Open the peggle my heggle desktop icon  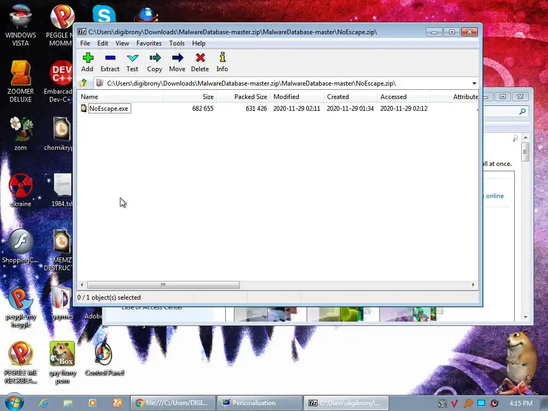point(20,307)
